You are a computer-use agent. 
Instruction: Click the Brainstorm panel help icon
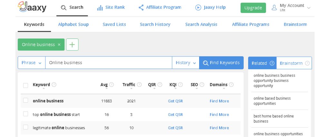point(307,63)
